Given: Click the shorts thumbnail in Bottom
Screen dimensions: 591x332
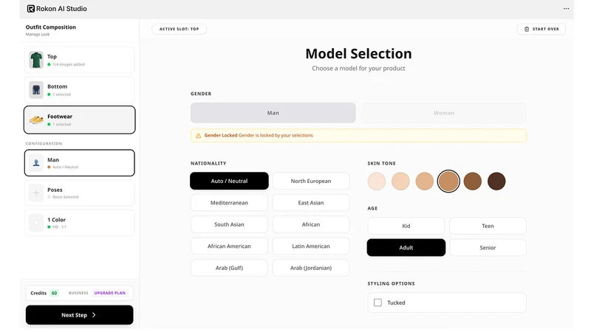Looking at the screenshot, I should point(36,90).
